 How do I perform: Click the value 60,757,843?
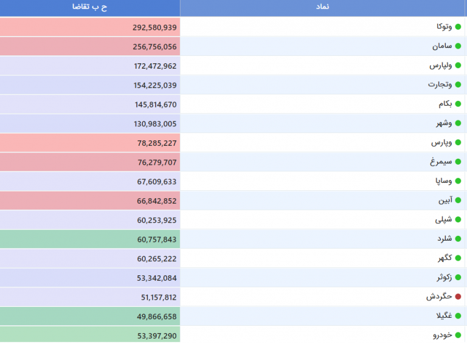157,239
